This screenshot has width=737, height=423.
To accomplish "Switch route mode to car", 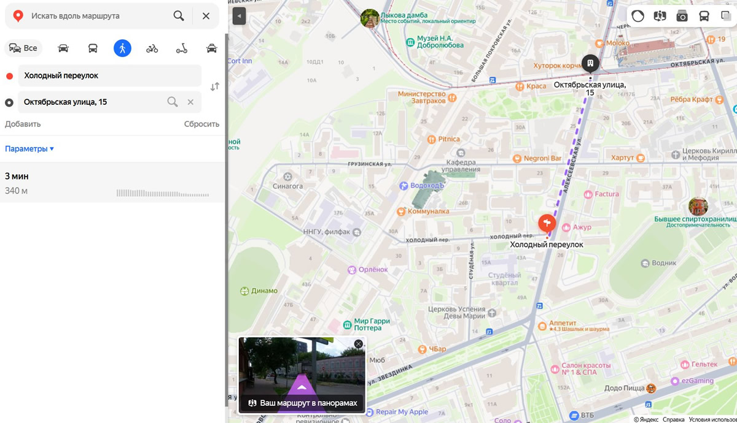I will pos(63,48).
